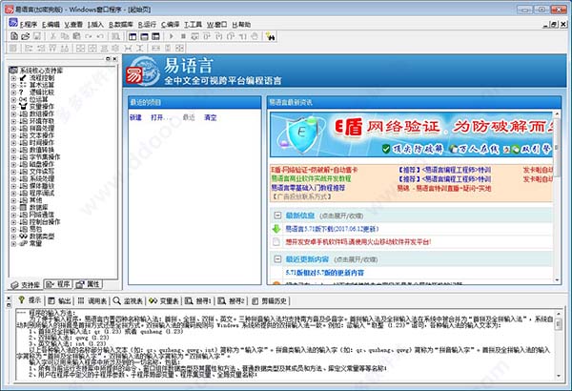
Task: Open the 插入 menu
Action: 95,25
